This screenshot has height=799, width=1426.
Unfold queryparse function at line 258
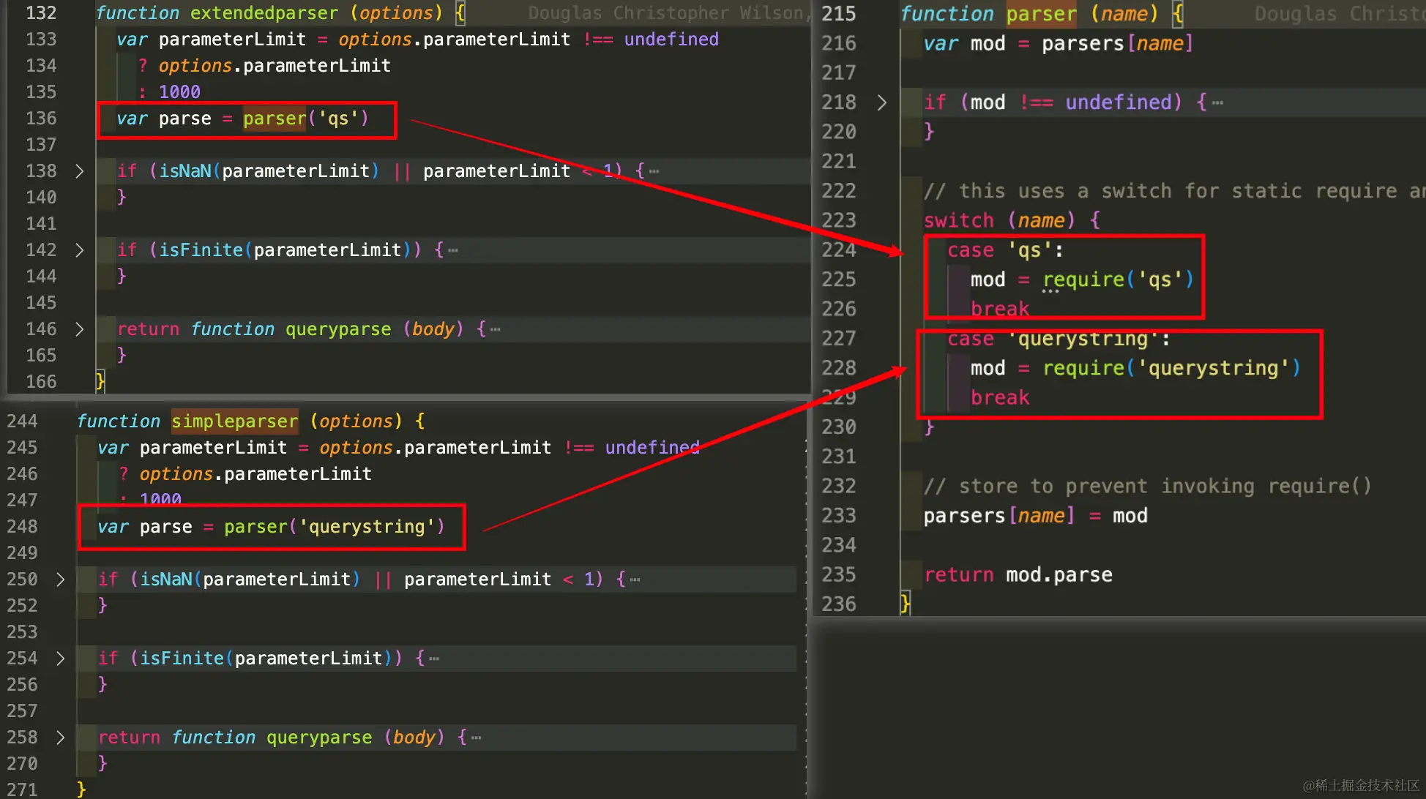pyautogui.click(x=60, y=738)
